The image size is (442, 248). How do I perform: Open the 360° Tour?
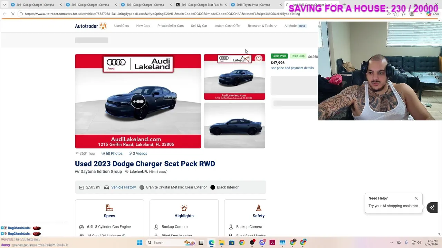pos(85,154)
